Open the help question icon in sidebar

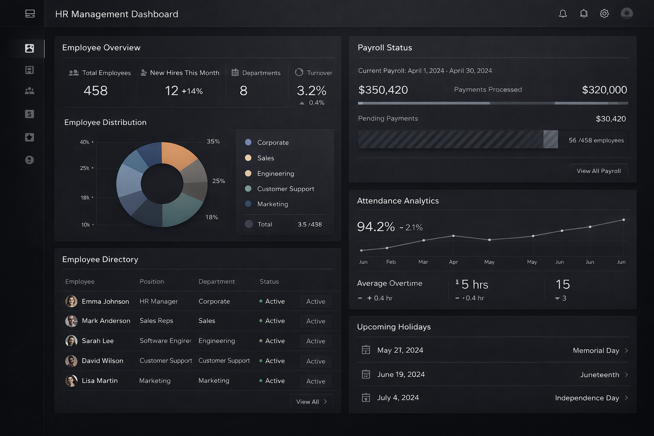click(x=29, y=160)
